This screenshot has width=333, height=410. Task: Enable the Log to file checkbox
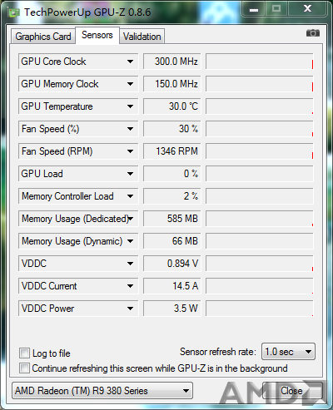pos(24,353)
